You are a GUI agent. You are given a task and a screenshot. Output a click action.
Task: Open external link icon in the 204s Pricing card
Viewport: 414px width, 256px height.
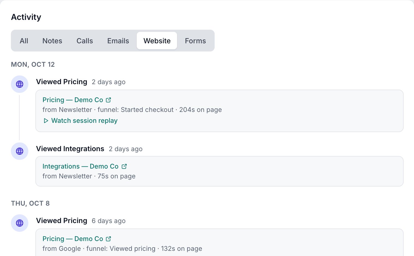108,100
